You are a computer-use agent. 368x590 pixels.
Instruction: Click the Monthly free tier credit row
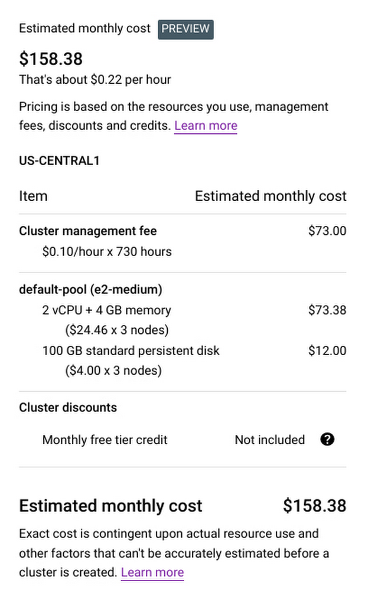(105, 440)
